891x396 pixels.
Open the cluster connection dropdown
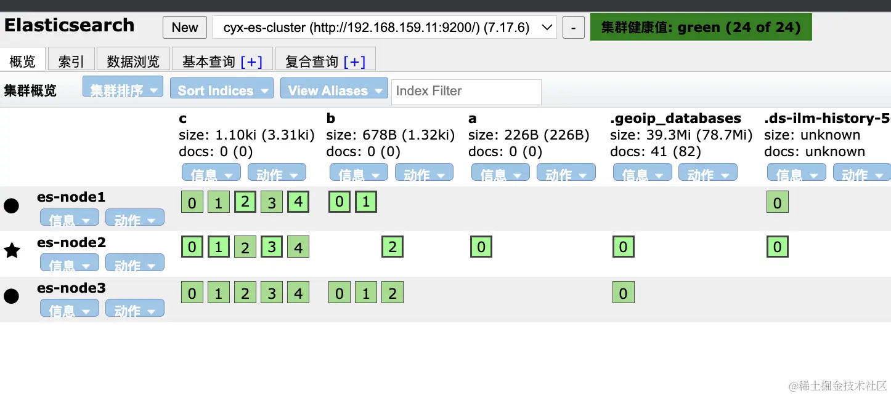(384, 28)
